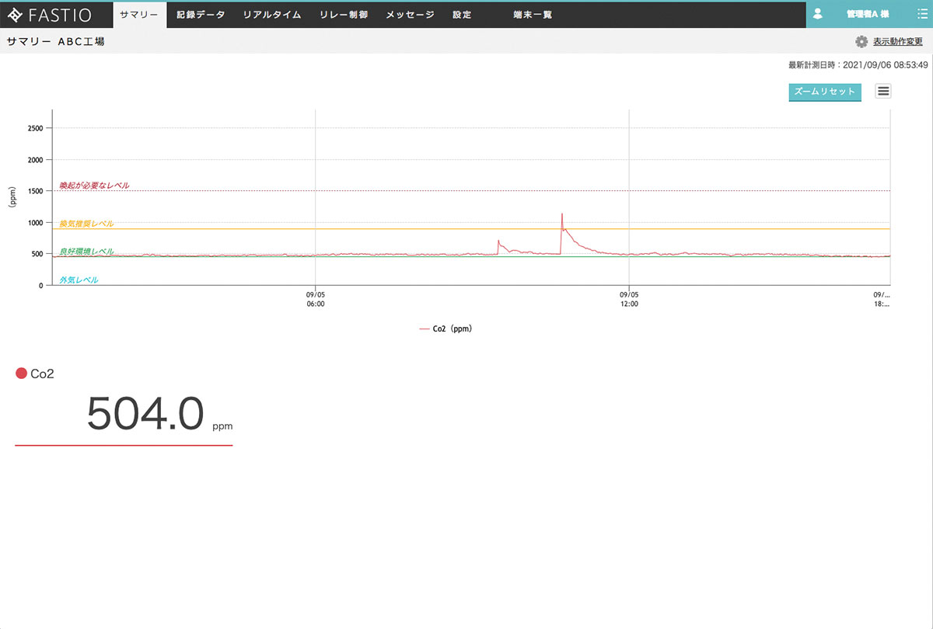Switch to the 記録データ tab
This screenshot has width=933, height=629.
[201, 15]
